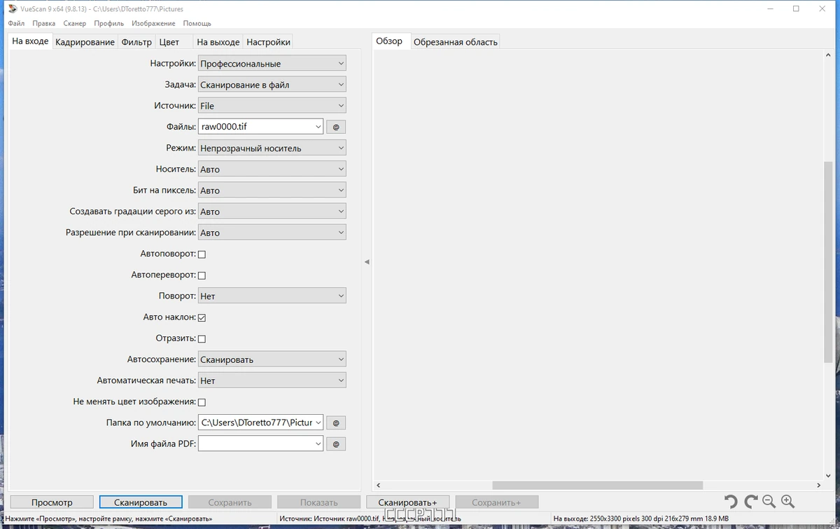Uncheck the Авто наклон checkbox
Screen dimensions: 840x529
pyautogui.click(x=202, y=317)
